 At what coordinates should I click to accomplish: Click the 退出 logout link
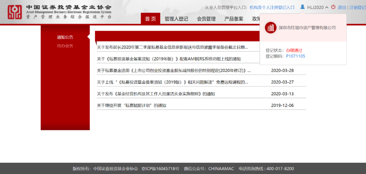tap(342, 7)
